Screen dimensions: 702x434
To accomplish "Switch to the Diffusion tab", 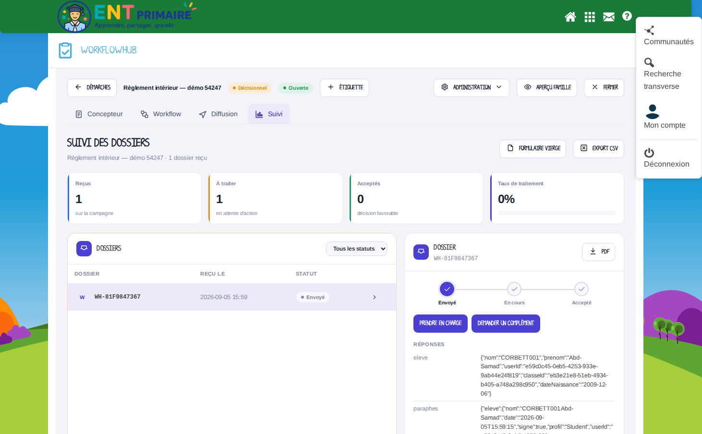I will (x=218, y=114).
